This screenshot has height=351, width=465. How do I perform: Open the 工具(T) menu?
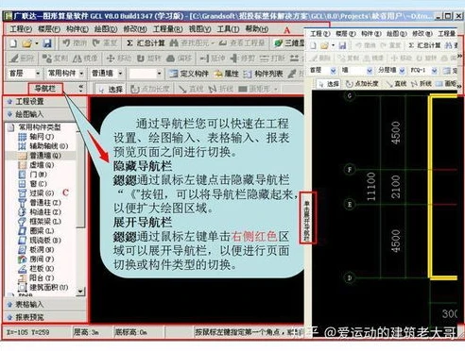point(228,29)
